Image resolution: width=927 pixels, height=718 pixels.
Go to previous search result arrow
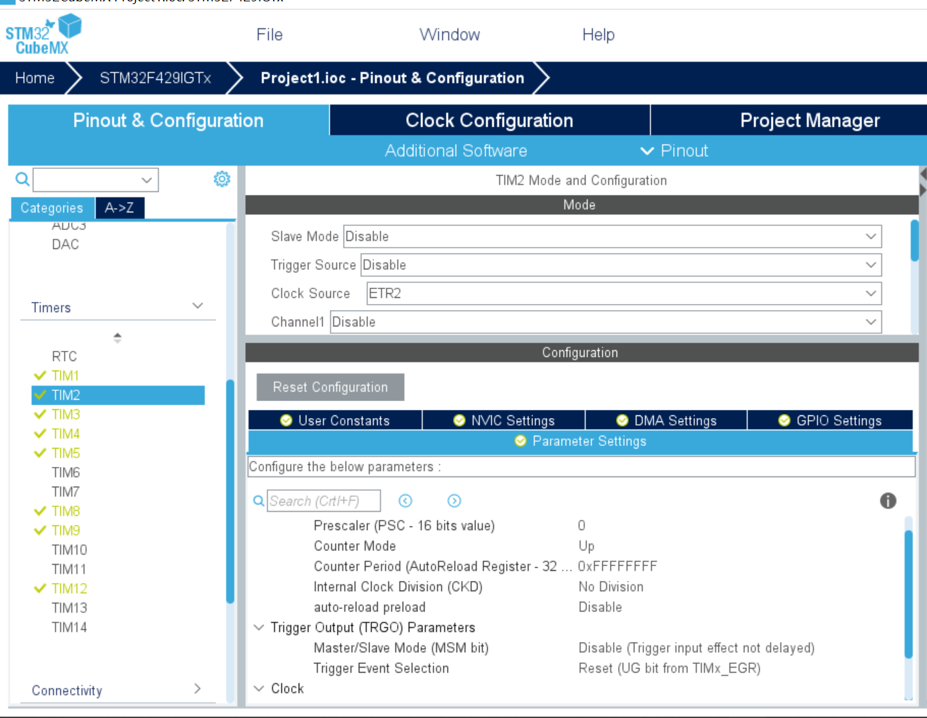pyautogui.click(x=405, y=501)
